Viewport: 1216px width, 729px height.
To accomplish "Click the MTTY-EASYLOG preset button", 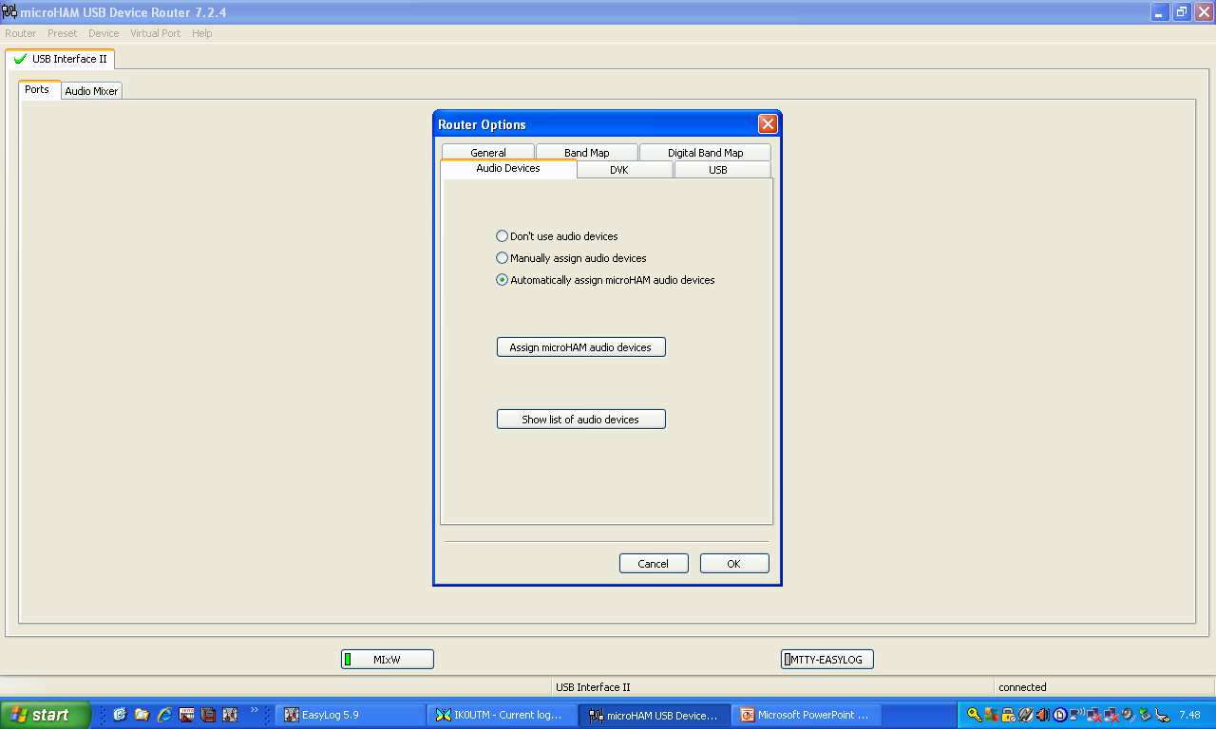I will click(x=827, y=659).
